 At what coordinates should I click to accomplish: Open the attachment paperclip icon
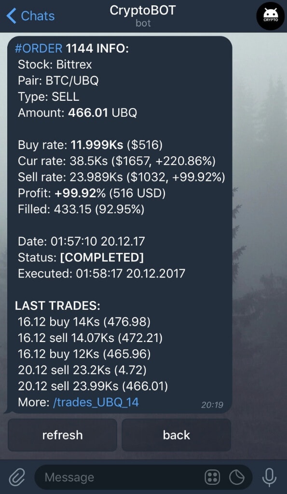click(17, 477)
